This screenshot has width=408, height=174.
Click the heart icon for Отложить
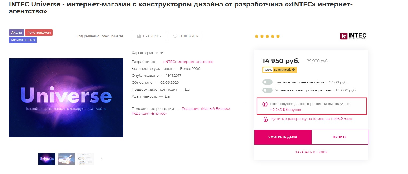(x=175, y=36)
